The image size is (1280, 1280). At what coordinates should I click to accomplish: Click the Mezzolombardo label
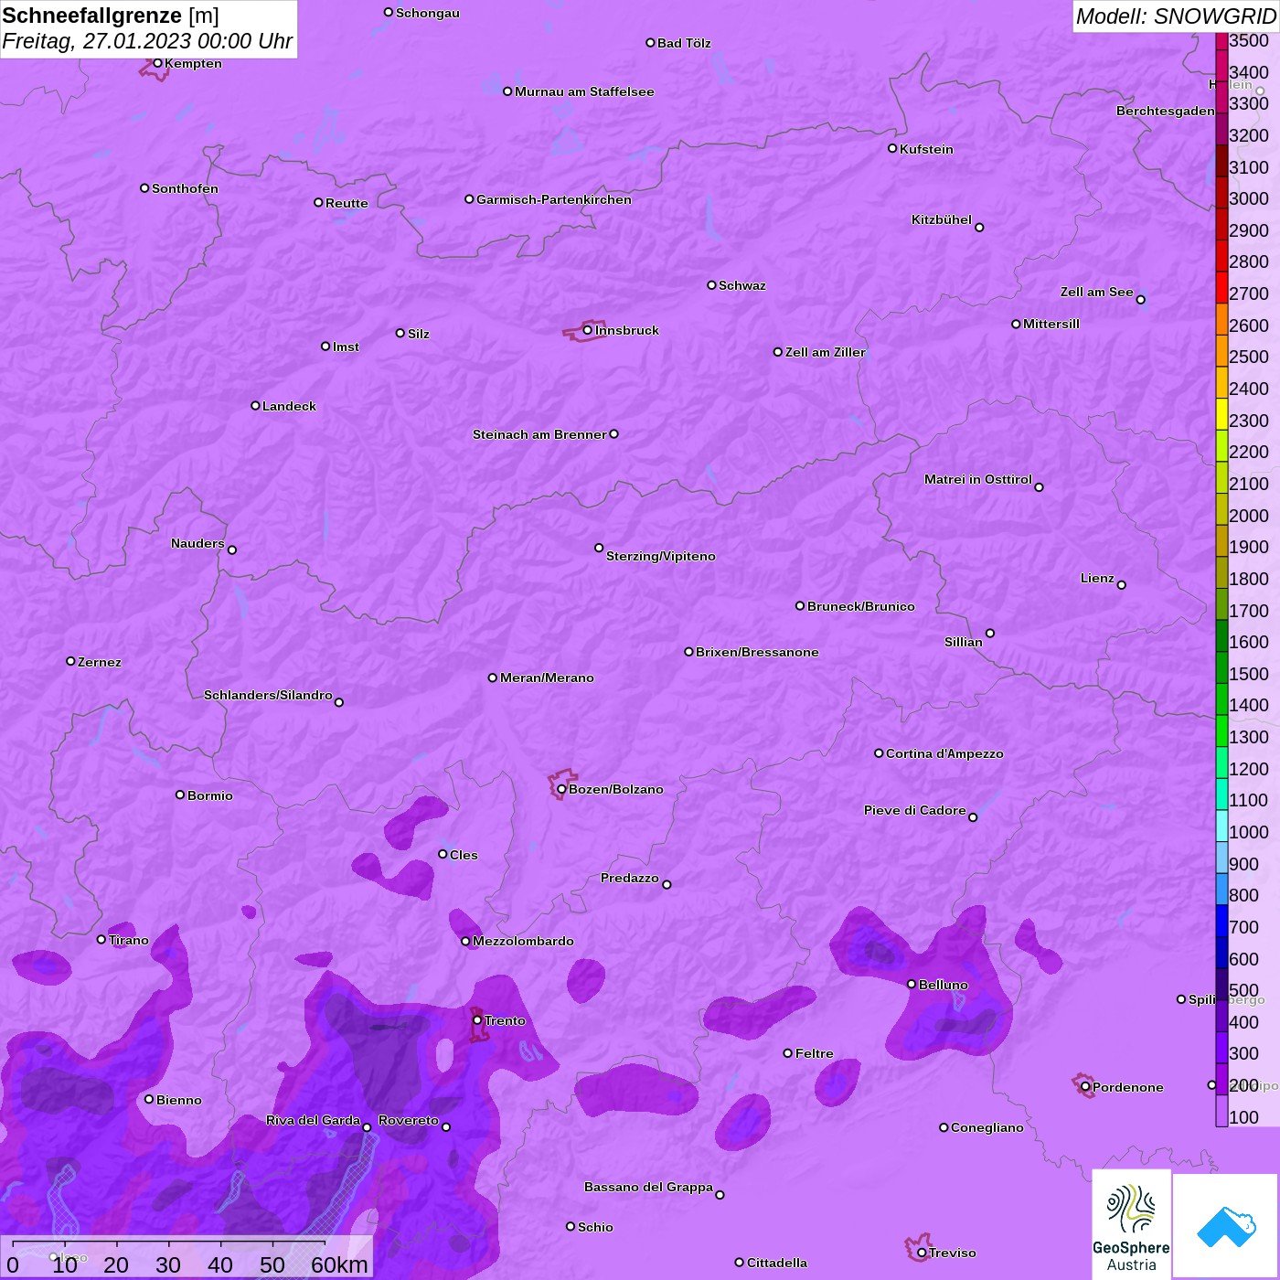coord(523,941)
